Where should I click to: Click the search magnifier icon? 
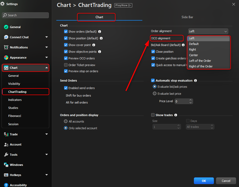[5, 15]
